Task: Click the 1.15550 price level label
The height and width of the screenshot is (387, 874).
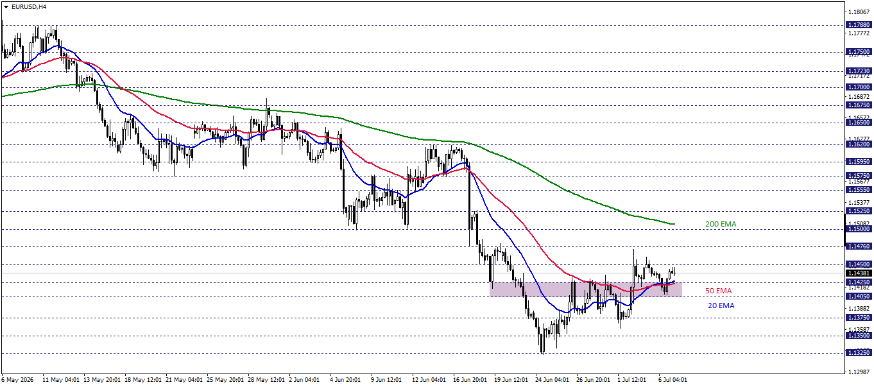Action: coord(858,190)
